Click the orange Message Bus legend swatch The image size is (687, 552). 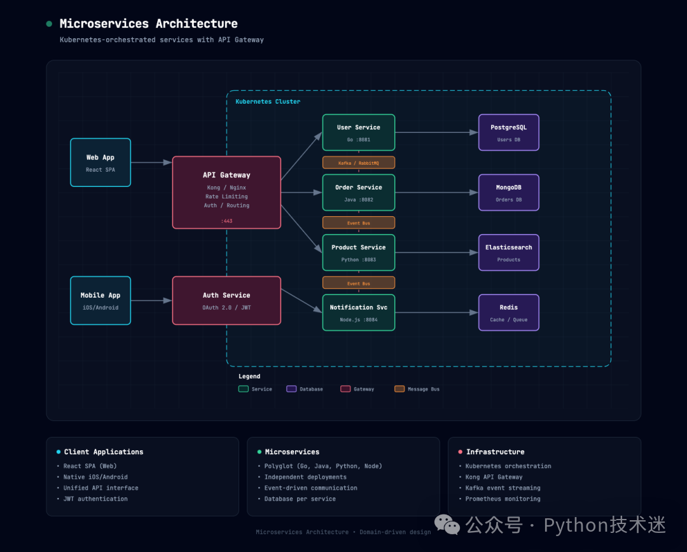tap(399, 389)
